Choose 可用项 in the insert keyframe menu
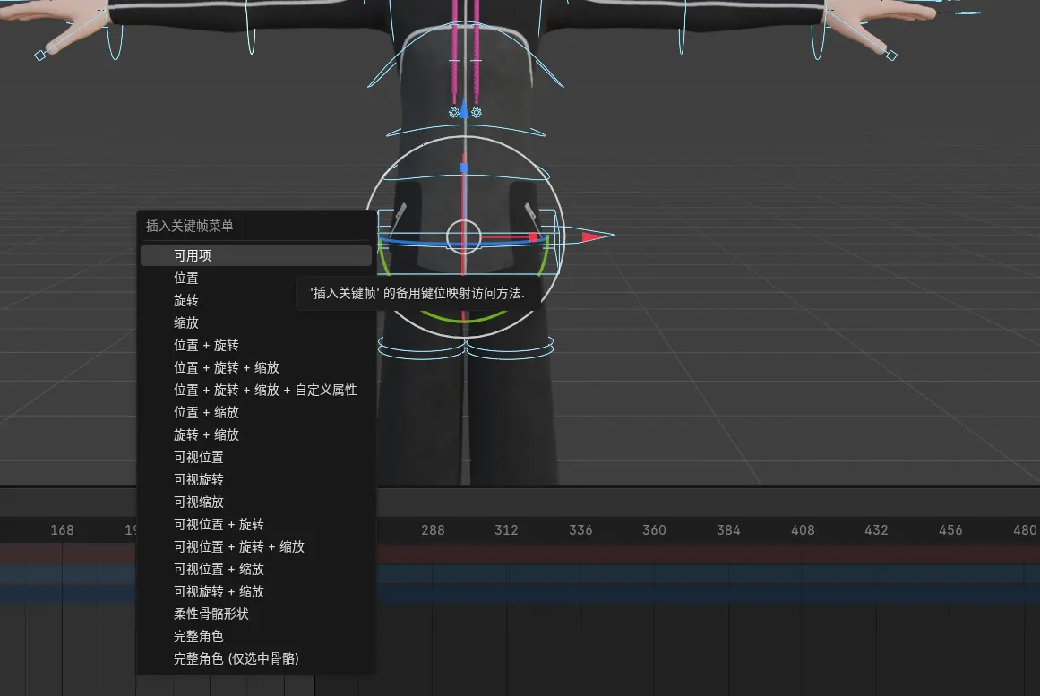Screen dimensions: 1040x696 click(256, 256)
